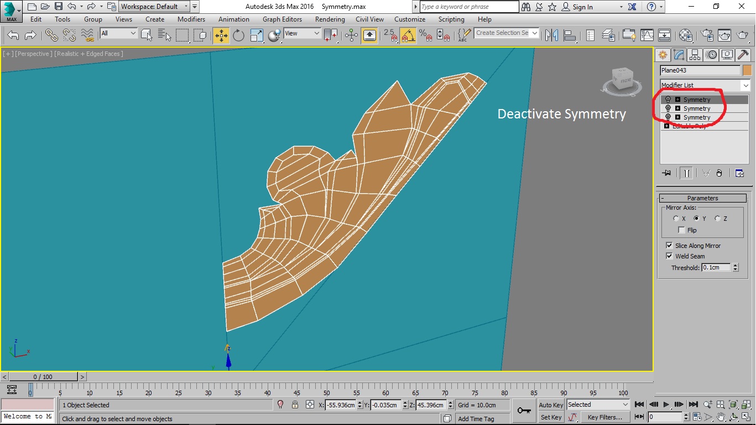Uncheck Slice Along Mirror
Screen dimensions: 756x425
(670, 246)
